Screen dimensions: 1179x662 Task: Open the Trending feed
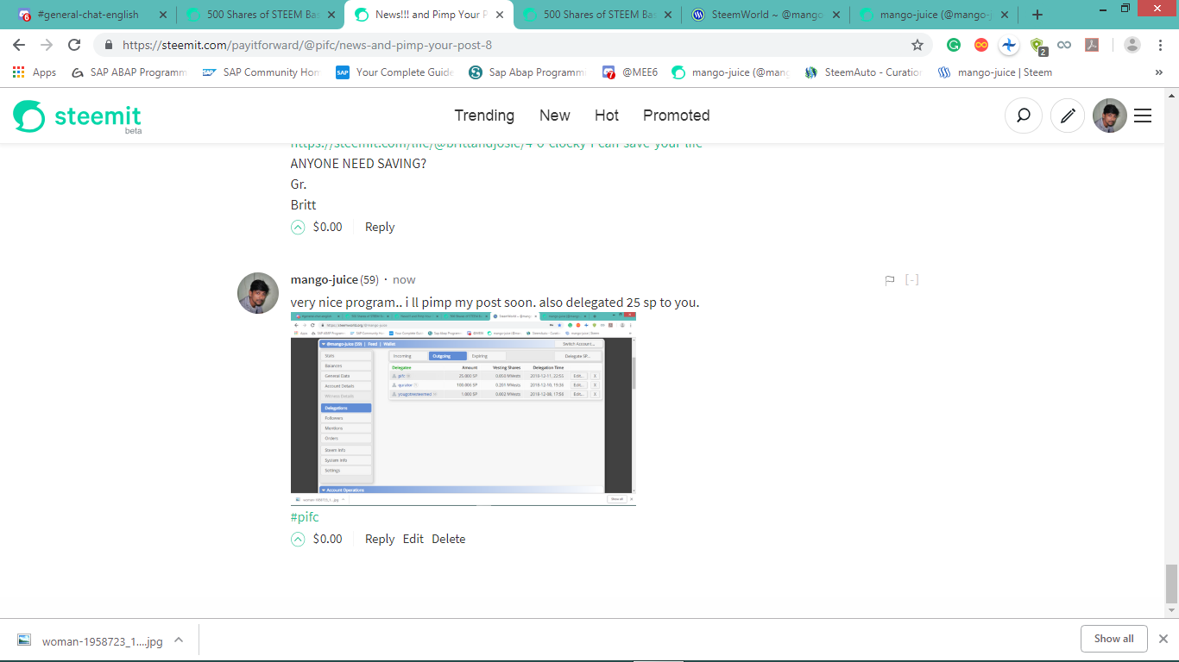(484, 116)
